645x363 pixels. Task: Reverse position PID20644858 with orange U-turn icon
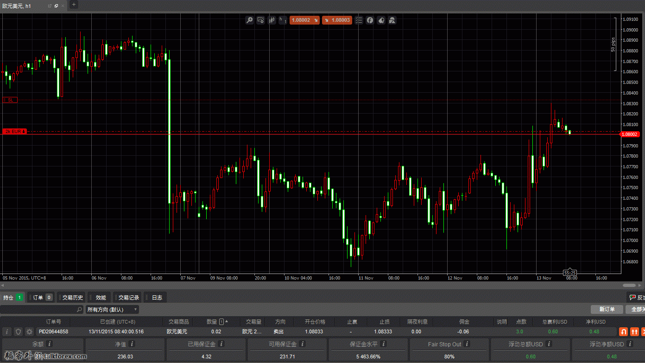[x=624, y=331]
